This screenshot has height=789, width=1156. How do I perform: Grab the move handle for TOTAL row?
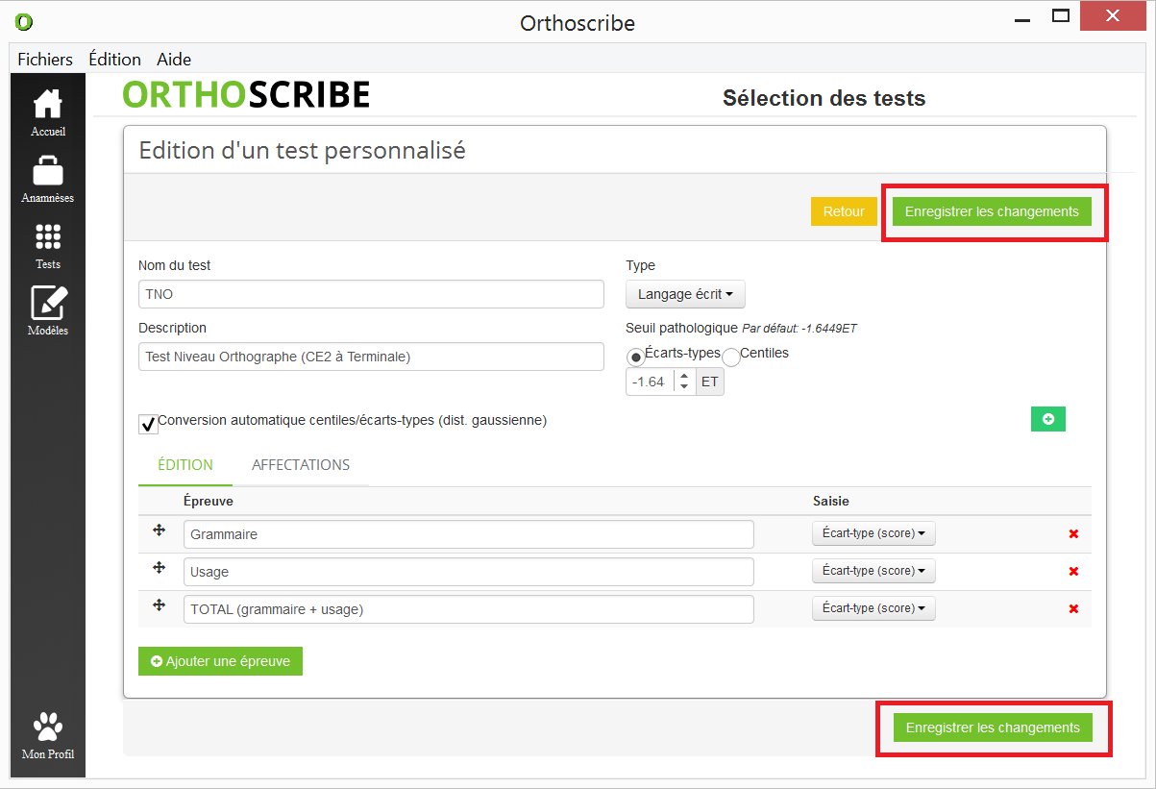(x=160, y=605)
